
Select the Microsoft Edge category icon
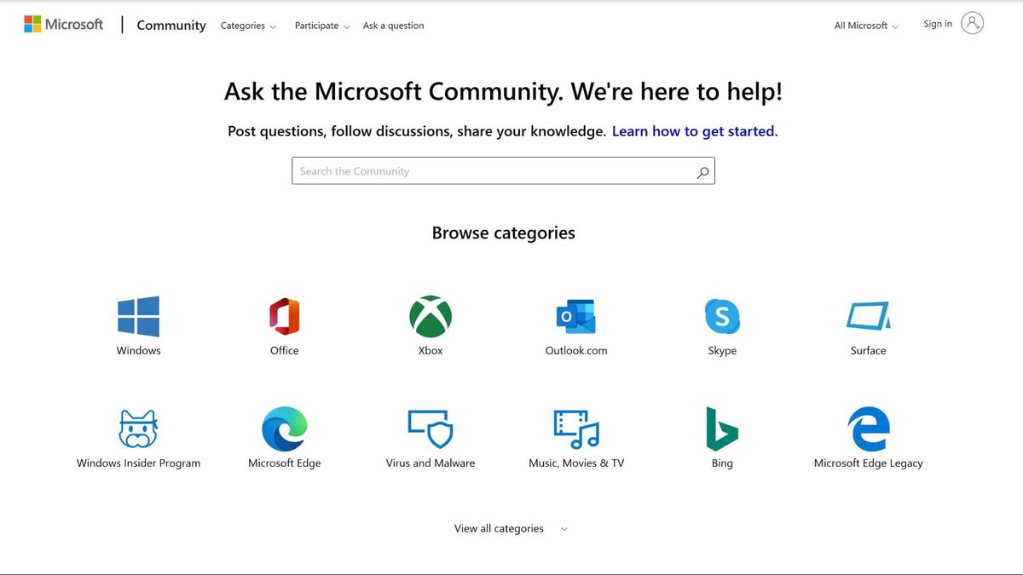[285, 427]
